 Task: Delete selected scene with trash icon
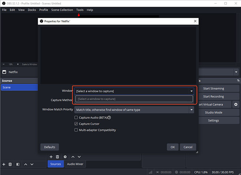click(x=10, y=164)
